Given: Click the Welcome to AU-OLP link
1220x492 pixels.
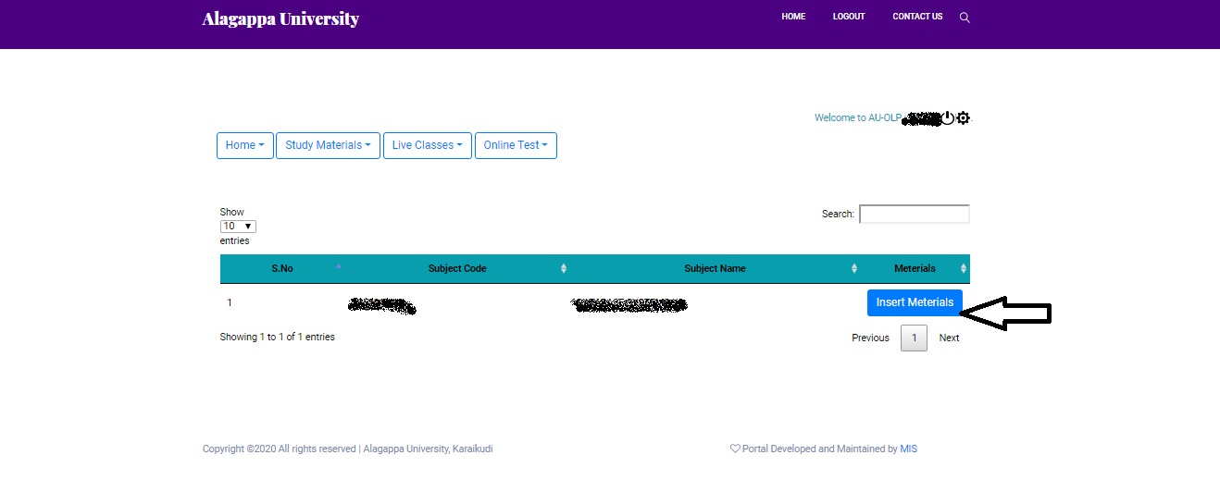Looking at the screenshot, I should (858, 117).
